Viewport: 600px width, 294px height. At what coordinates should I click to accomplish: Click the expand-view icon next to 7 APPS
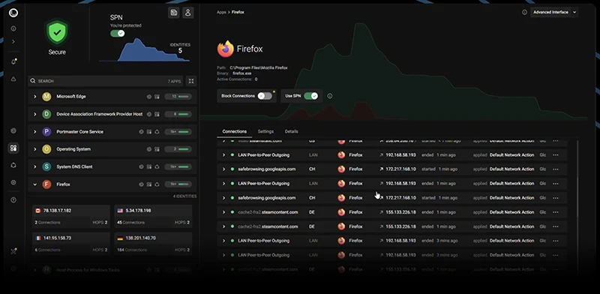tap(191, 81)
